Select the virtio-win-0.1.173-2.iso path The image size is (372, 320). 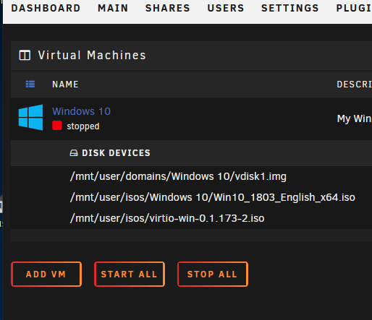click(167, 218)
